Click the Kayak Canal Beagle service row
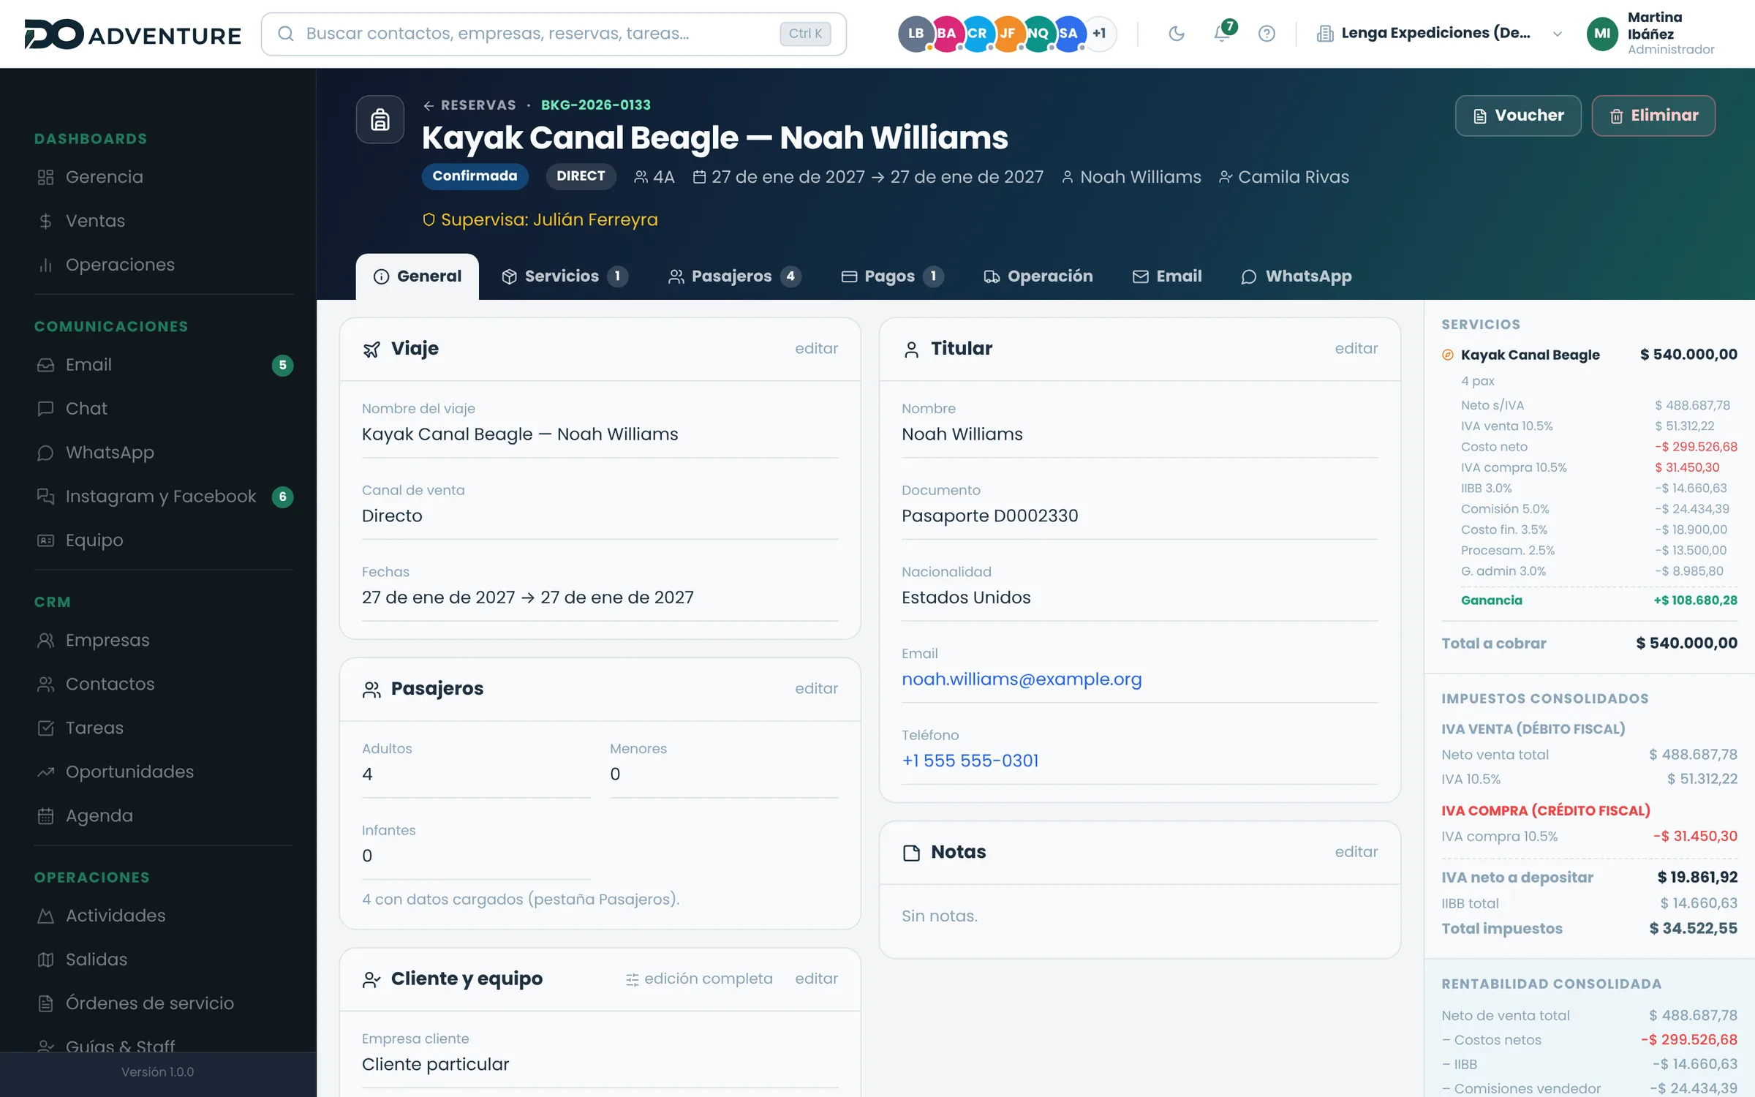The height and width of the screenshot is (1097, 1755). [x=1589, y=355]
